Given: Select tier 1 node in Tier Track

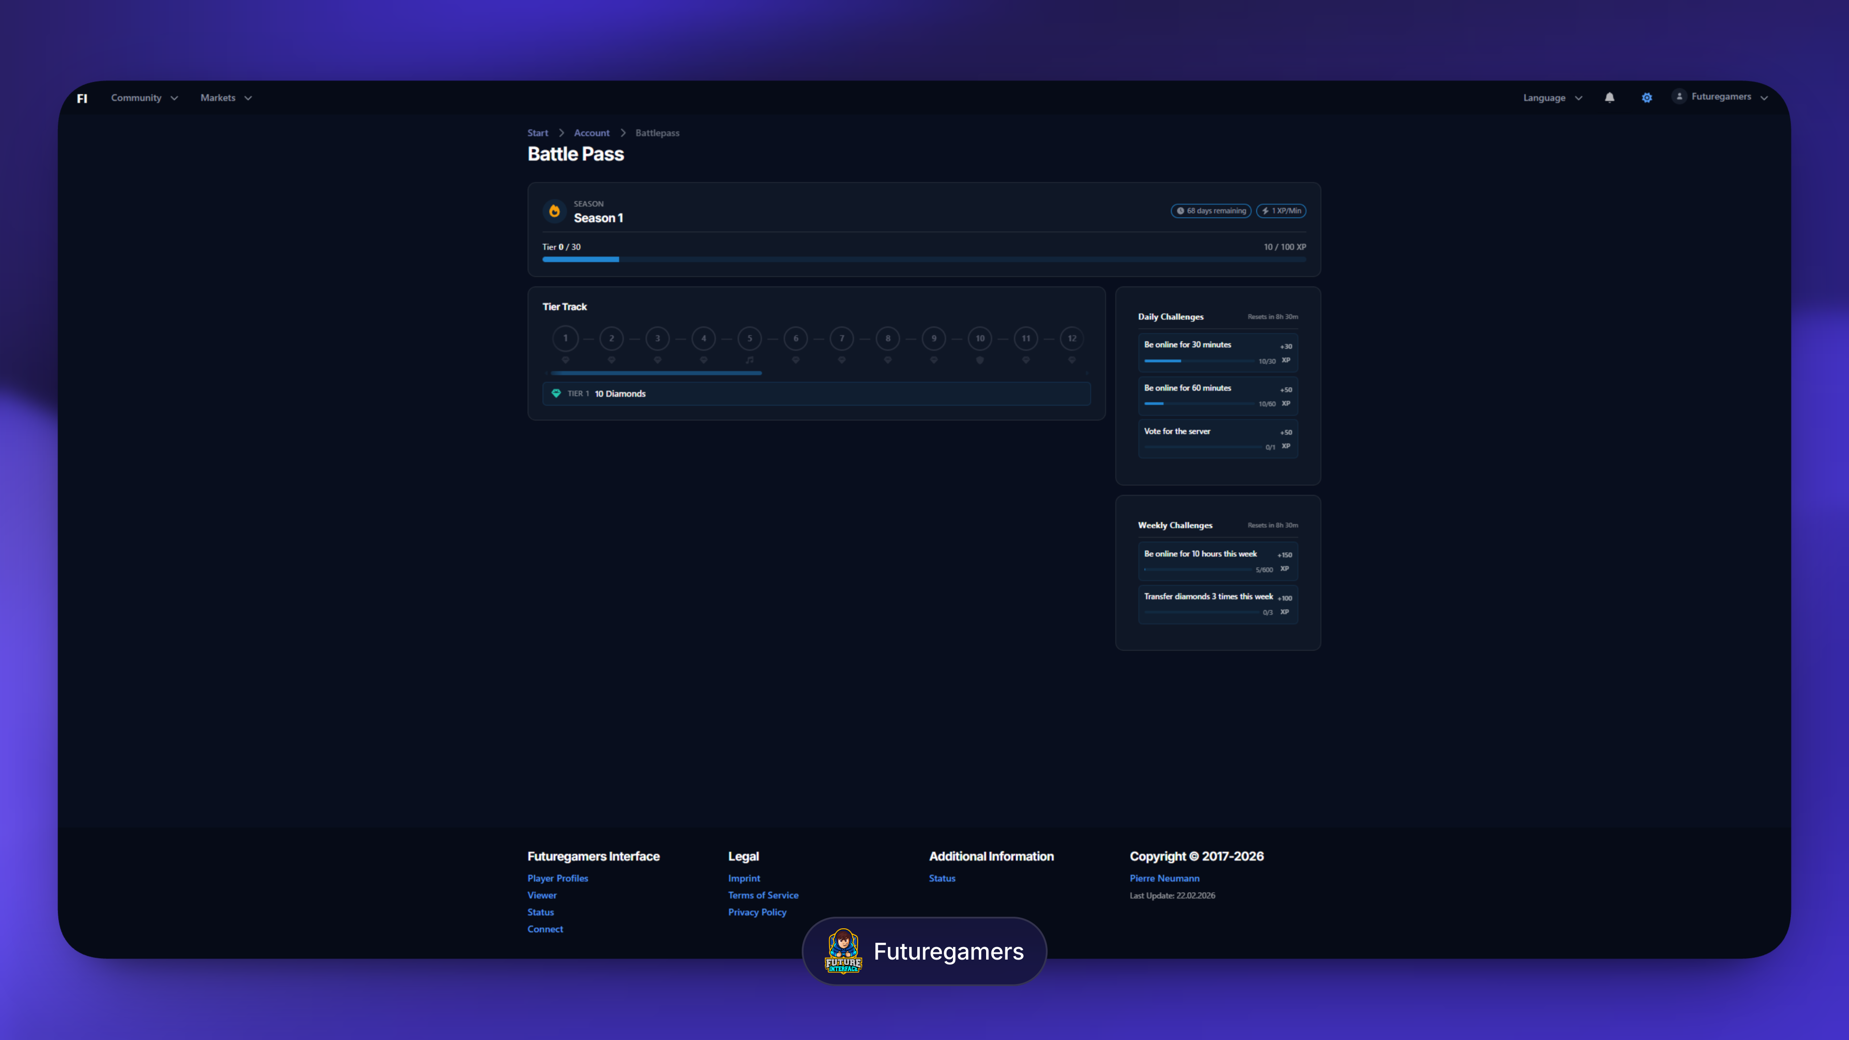Looking at the screenshot, I should 565,338.
